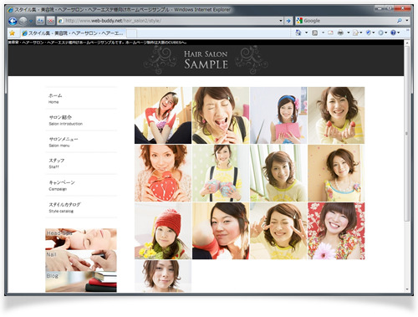The height and width of the screenshot is (317, 418).
Task: Click the Refresh page icon
Action: click(x=40, y=21)
